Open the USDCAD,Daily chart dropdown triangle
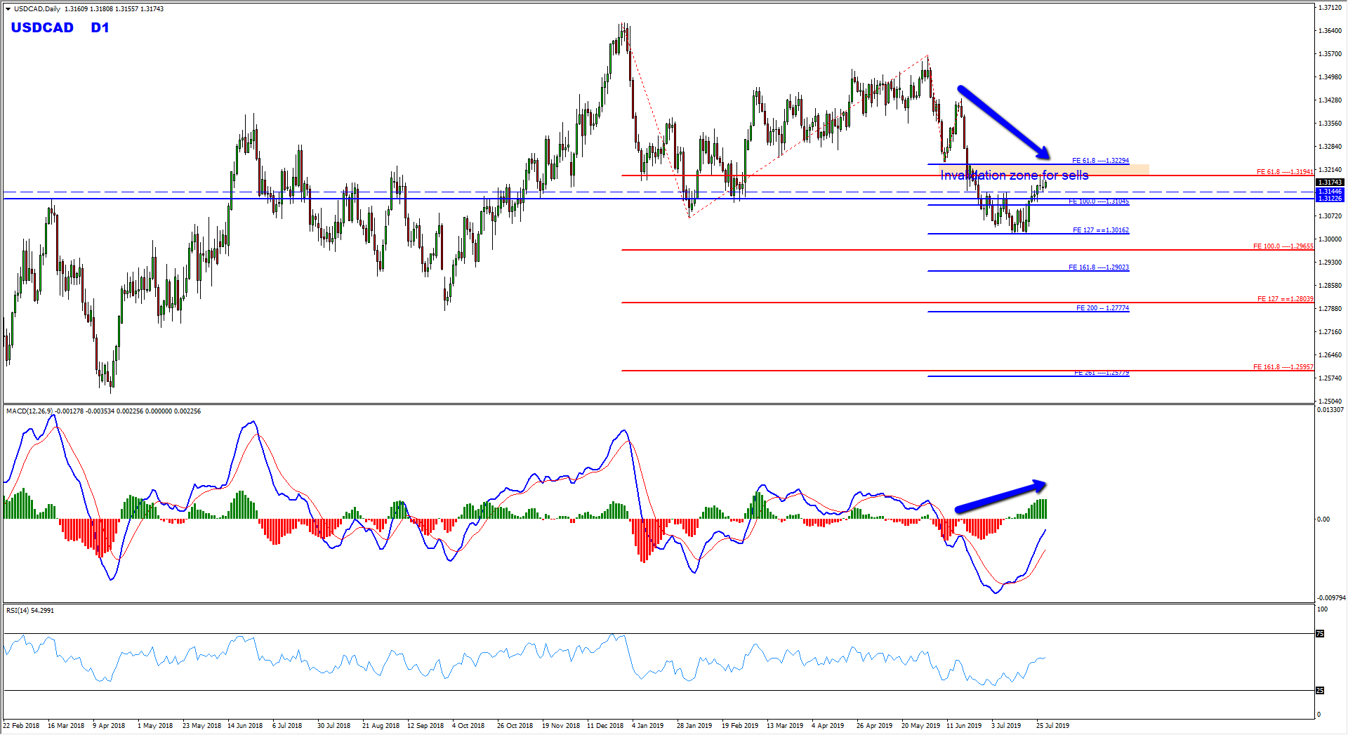This screenshot has width=1348, height=735. pos(8,9)
